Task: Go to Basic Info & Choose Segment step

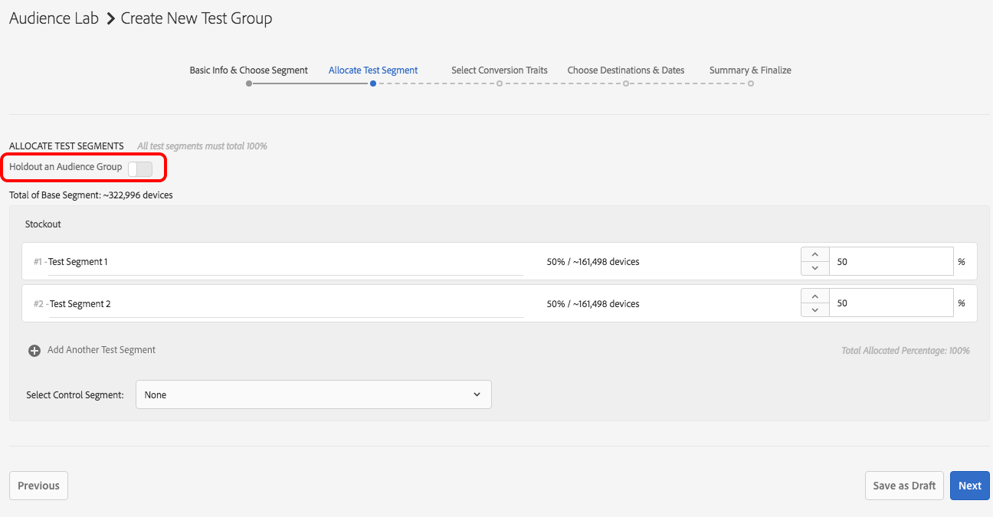Action: [x=248, y=70]
